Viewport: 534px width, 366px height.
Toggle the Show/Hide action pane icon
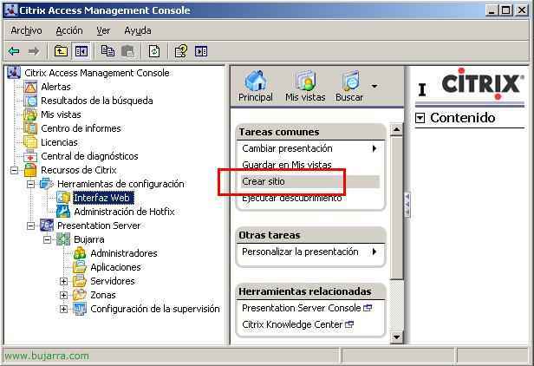201,51
